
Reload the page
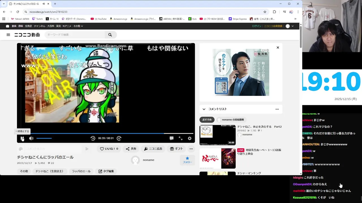click(18, 12)
